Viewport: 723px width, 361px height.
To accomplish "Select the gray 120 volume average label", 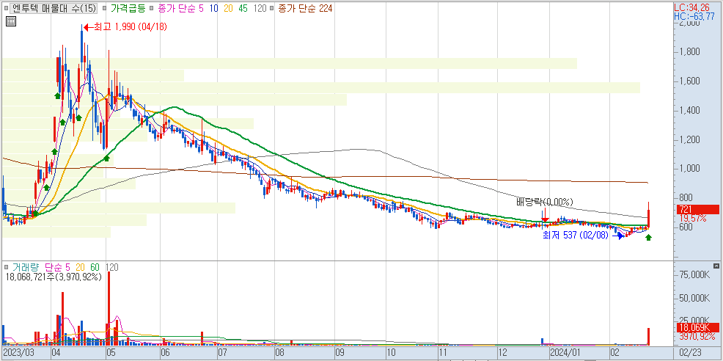I will click(112, 267).
